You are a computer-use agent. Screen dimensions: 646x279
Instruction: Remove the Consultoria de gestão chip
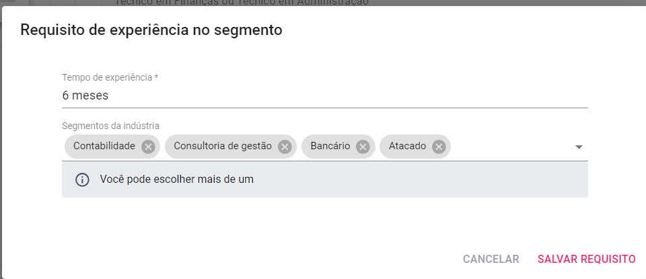tap(285, 147)
